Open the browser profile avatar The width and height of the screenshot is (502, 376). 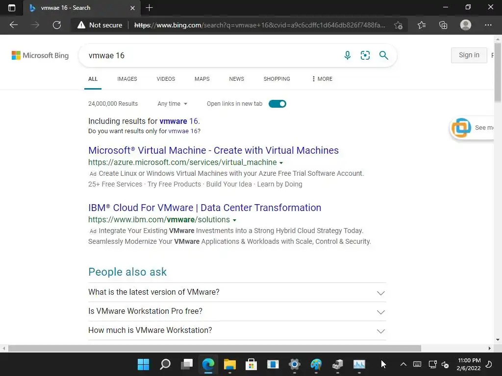point(466,25)
